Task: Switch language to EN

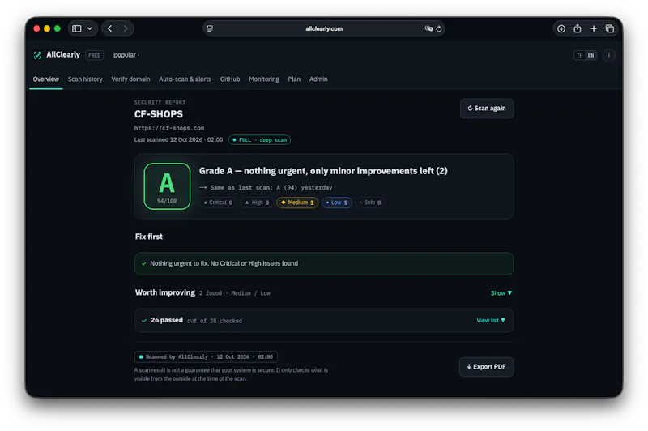Action: 591,55
